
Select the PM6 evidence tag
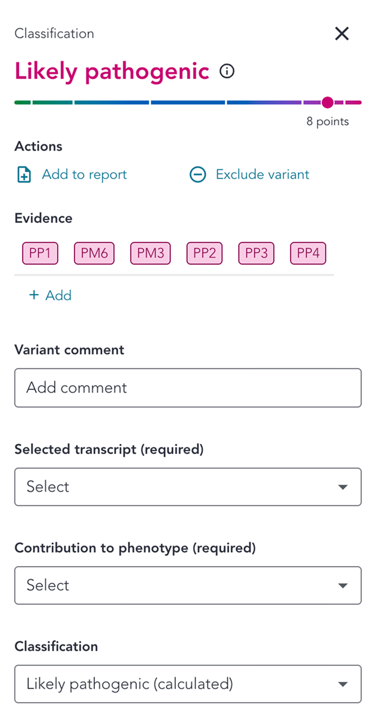(94, 253)
